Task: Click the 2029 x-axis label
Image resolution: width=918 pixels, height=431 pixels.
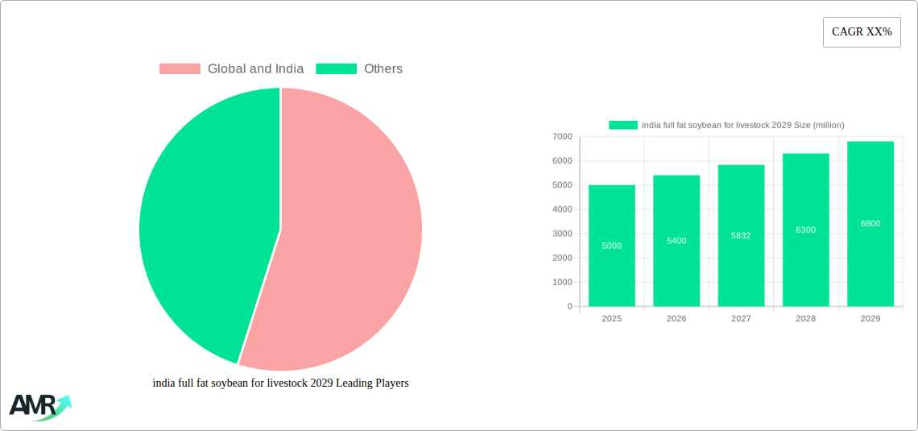Action: tap(870, 318)
